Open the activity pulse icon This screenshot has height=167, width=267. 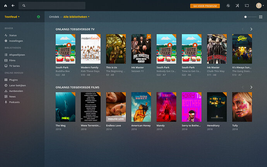point(228,6)
